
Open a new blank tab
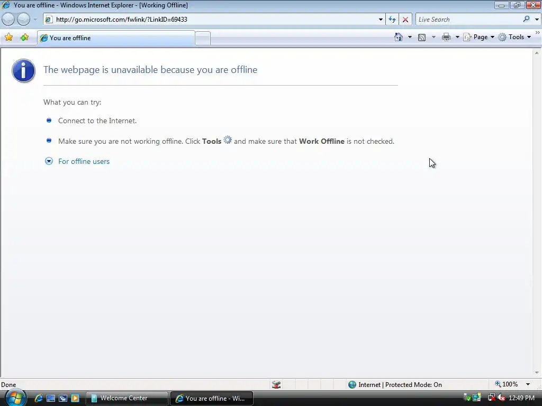coord(203,38)
